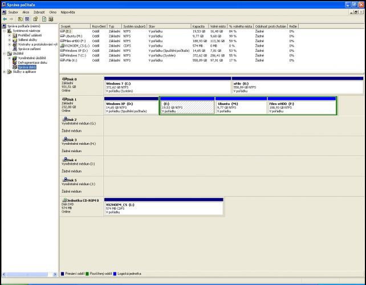Sort by the Volné místo column header
The image size is (366, 285).
pos(218,26)
